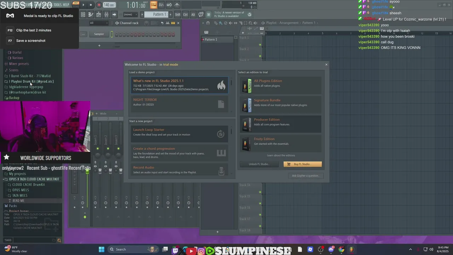The width and height of the screenshot is (453, 255).
Task: Load the NIGHT TERROR demo project
Action: click(180, 103)
